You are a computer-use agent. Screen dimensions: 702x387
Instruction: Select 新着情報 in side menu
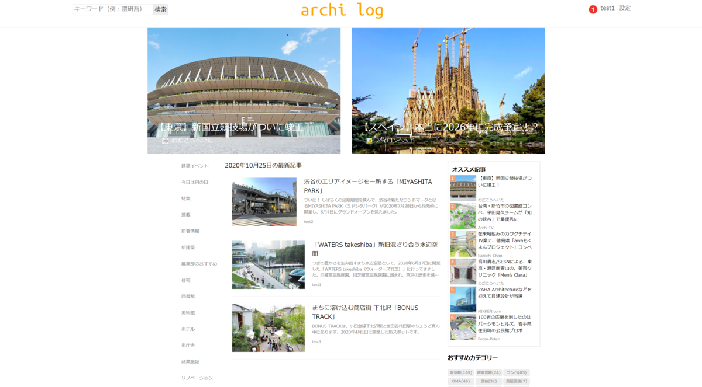click(x=190, y=232)
